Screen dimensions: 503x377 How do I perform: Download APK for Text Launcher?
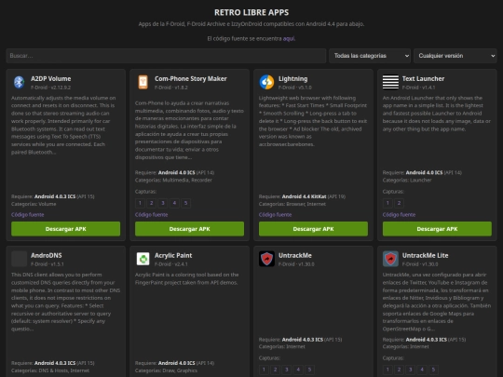tap(437, 229)
